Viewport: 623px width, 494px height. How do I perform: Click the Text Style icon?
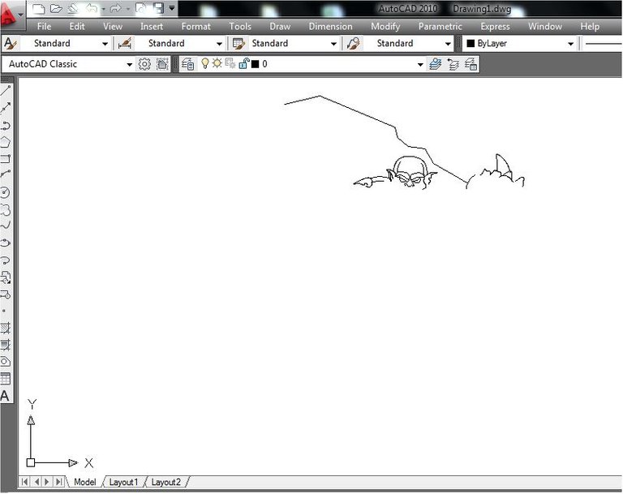[11, 43]
